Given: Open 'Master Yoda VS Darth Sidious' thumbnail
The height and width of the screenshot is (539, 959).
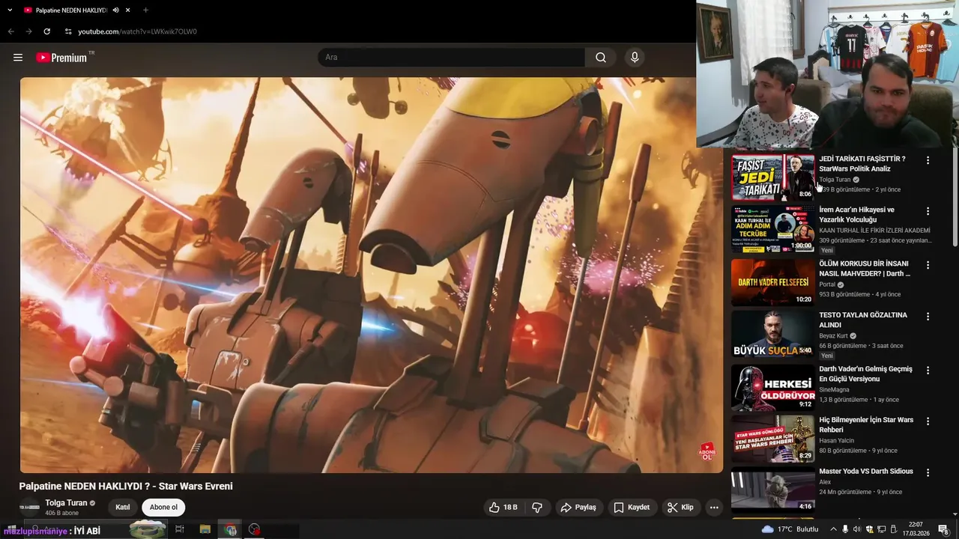Looking at the screenshot, I should pyautogui.click(x=773, y=490).
